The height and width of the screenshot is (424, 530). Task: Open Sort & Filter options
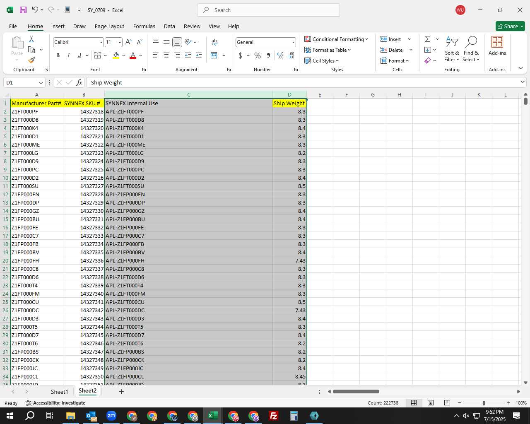pyautogui.click(x=452, y=49)
